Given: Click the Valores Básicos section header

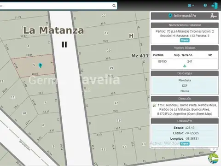Looking at the screenshot, I should click(x=185, y=48).
